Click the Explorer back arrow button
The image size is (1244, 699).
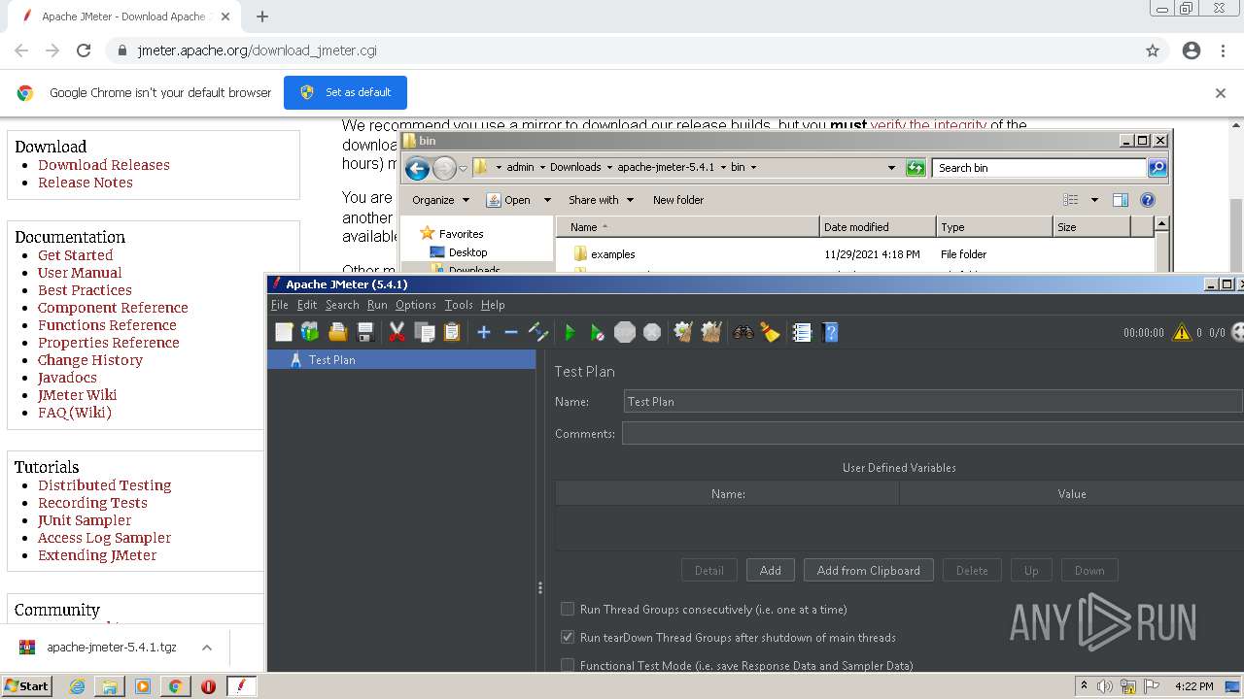[417, 168]
